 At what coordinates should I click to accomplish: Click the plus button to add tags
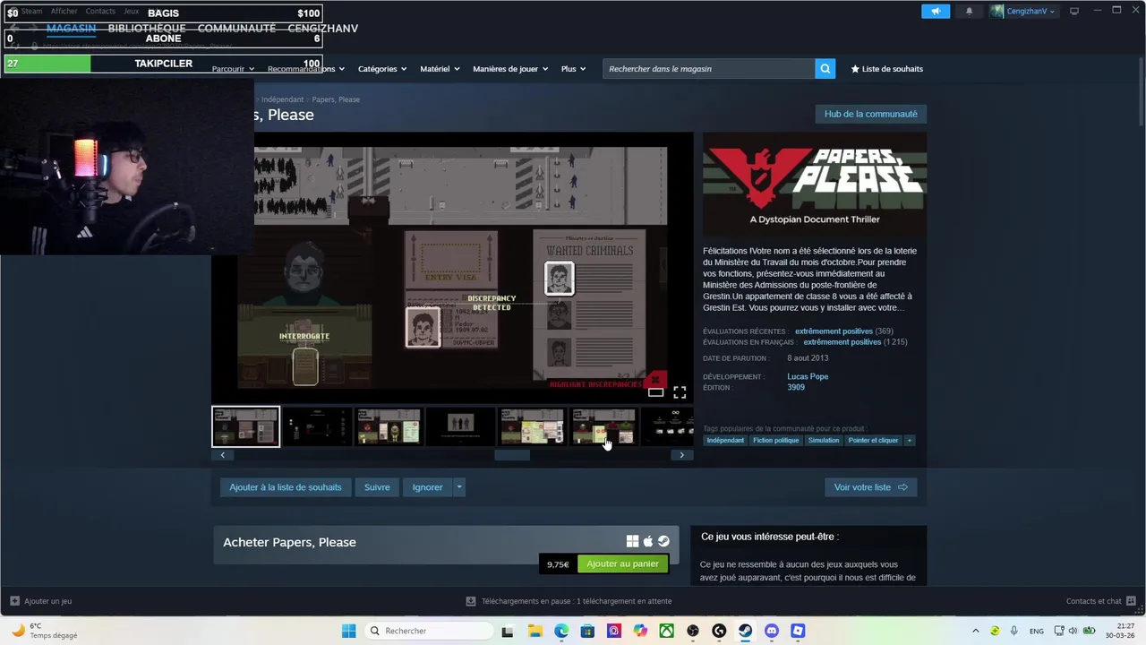910,440
